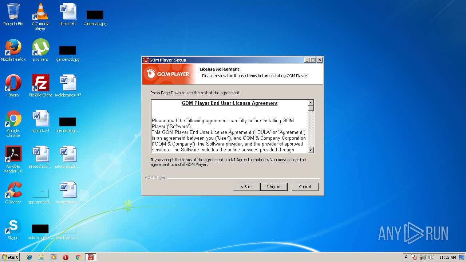
Task: Select the percentregi... file icon
Action: tap(68, 124)
